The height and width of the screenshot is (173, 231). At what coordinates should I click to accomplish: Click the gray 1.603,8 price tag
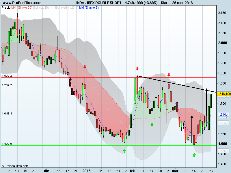coord(223,123)
